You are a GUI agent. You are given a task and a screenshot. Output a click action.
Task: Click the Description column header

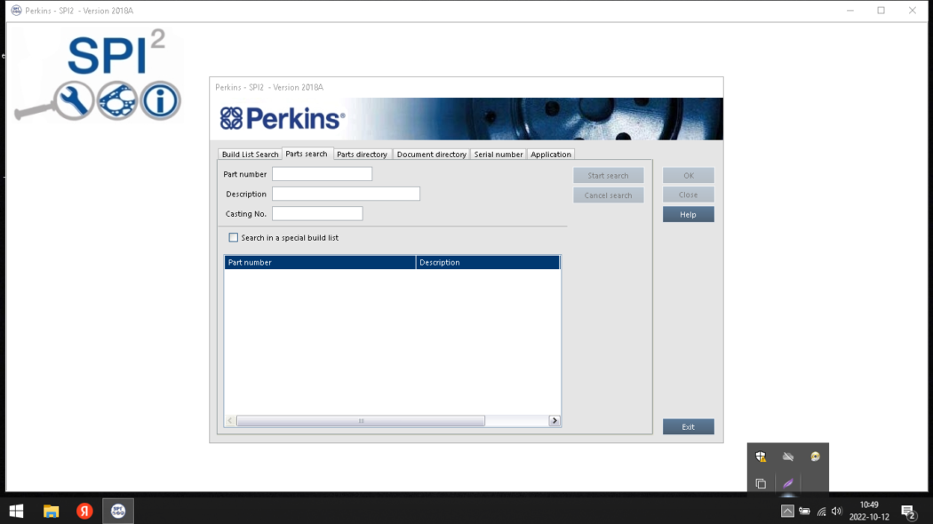pos(488,262)
